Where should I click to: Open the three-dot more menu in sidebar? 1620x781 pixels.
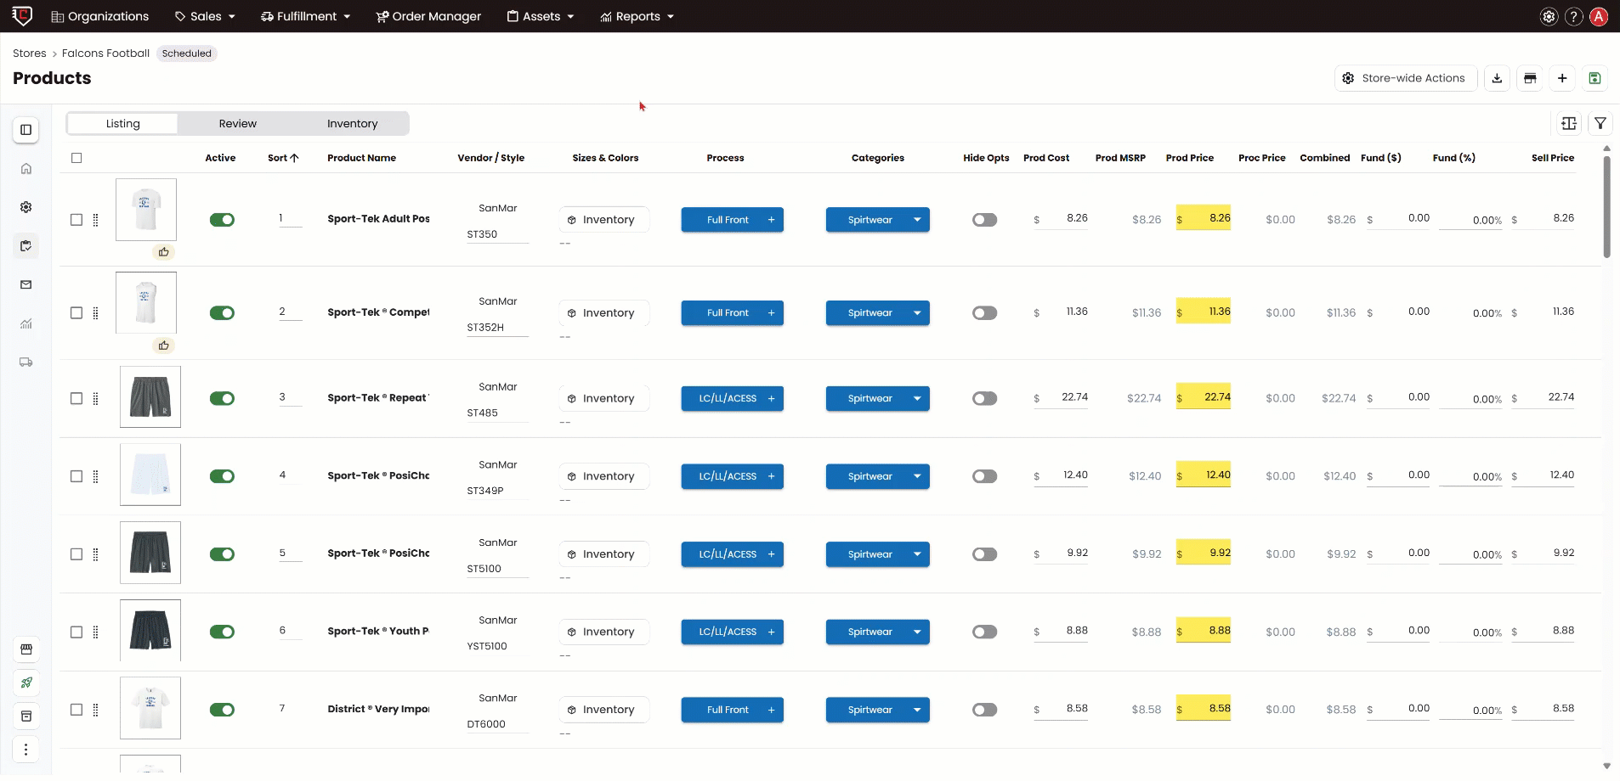coord(26,750)
